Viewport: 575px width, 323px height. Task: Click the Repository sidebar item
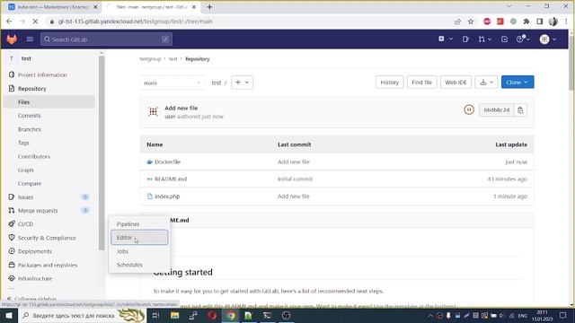pyautogui.click(x=32, y=89)
